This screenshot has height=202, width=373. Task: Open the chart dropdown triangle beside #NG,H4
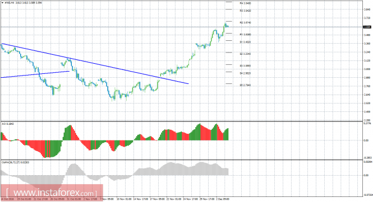tap(3, 3)
